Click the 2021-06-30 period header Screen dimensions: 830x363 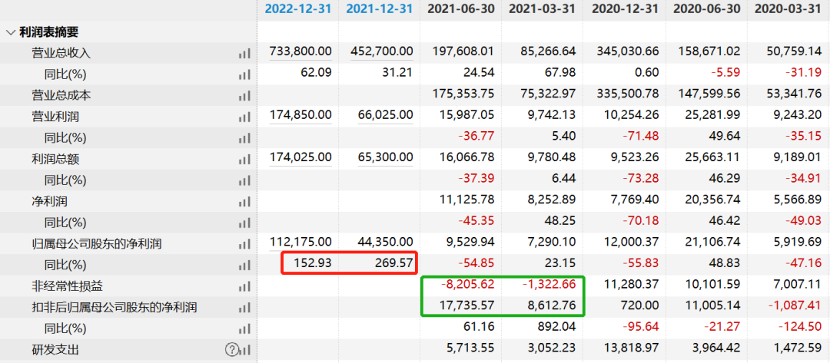[460, 9]
